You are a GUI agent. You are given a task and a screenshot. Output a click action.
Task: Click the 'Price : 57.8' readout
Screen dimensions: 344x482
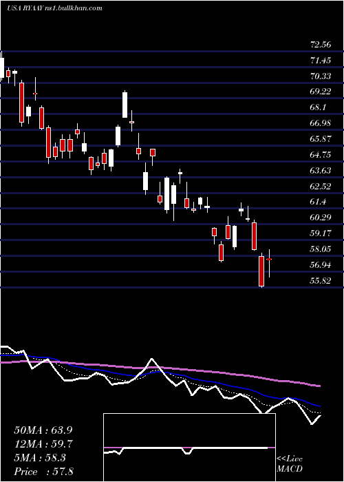[x=43, y=472]
